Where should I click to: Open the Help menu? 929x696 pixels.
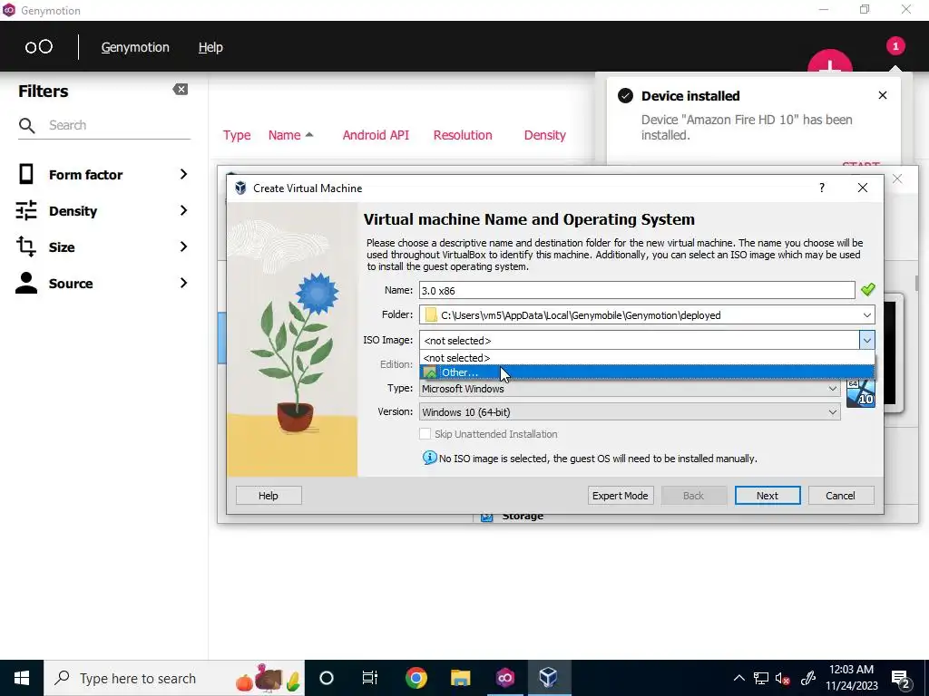(x=210, y=47)
